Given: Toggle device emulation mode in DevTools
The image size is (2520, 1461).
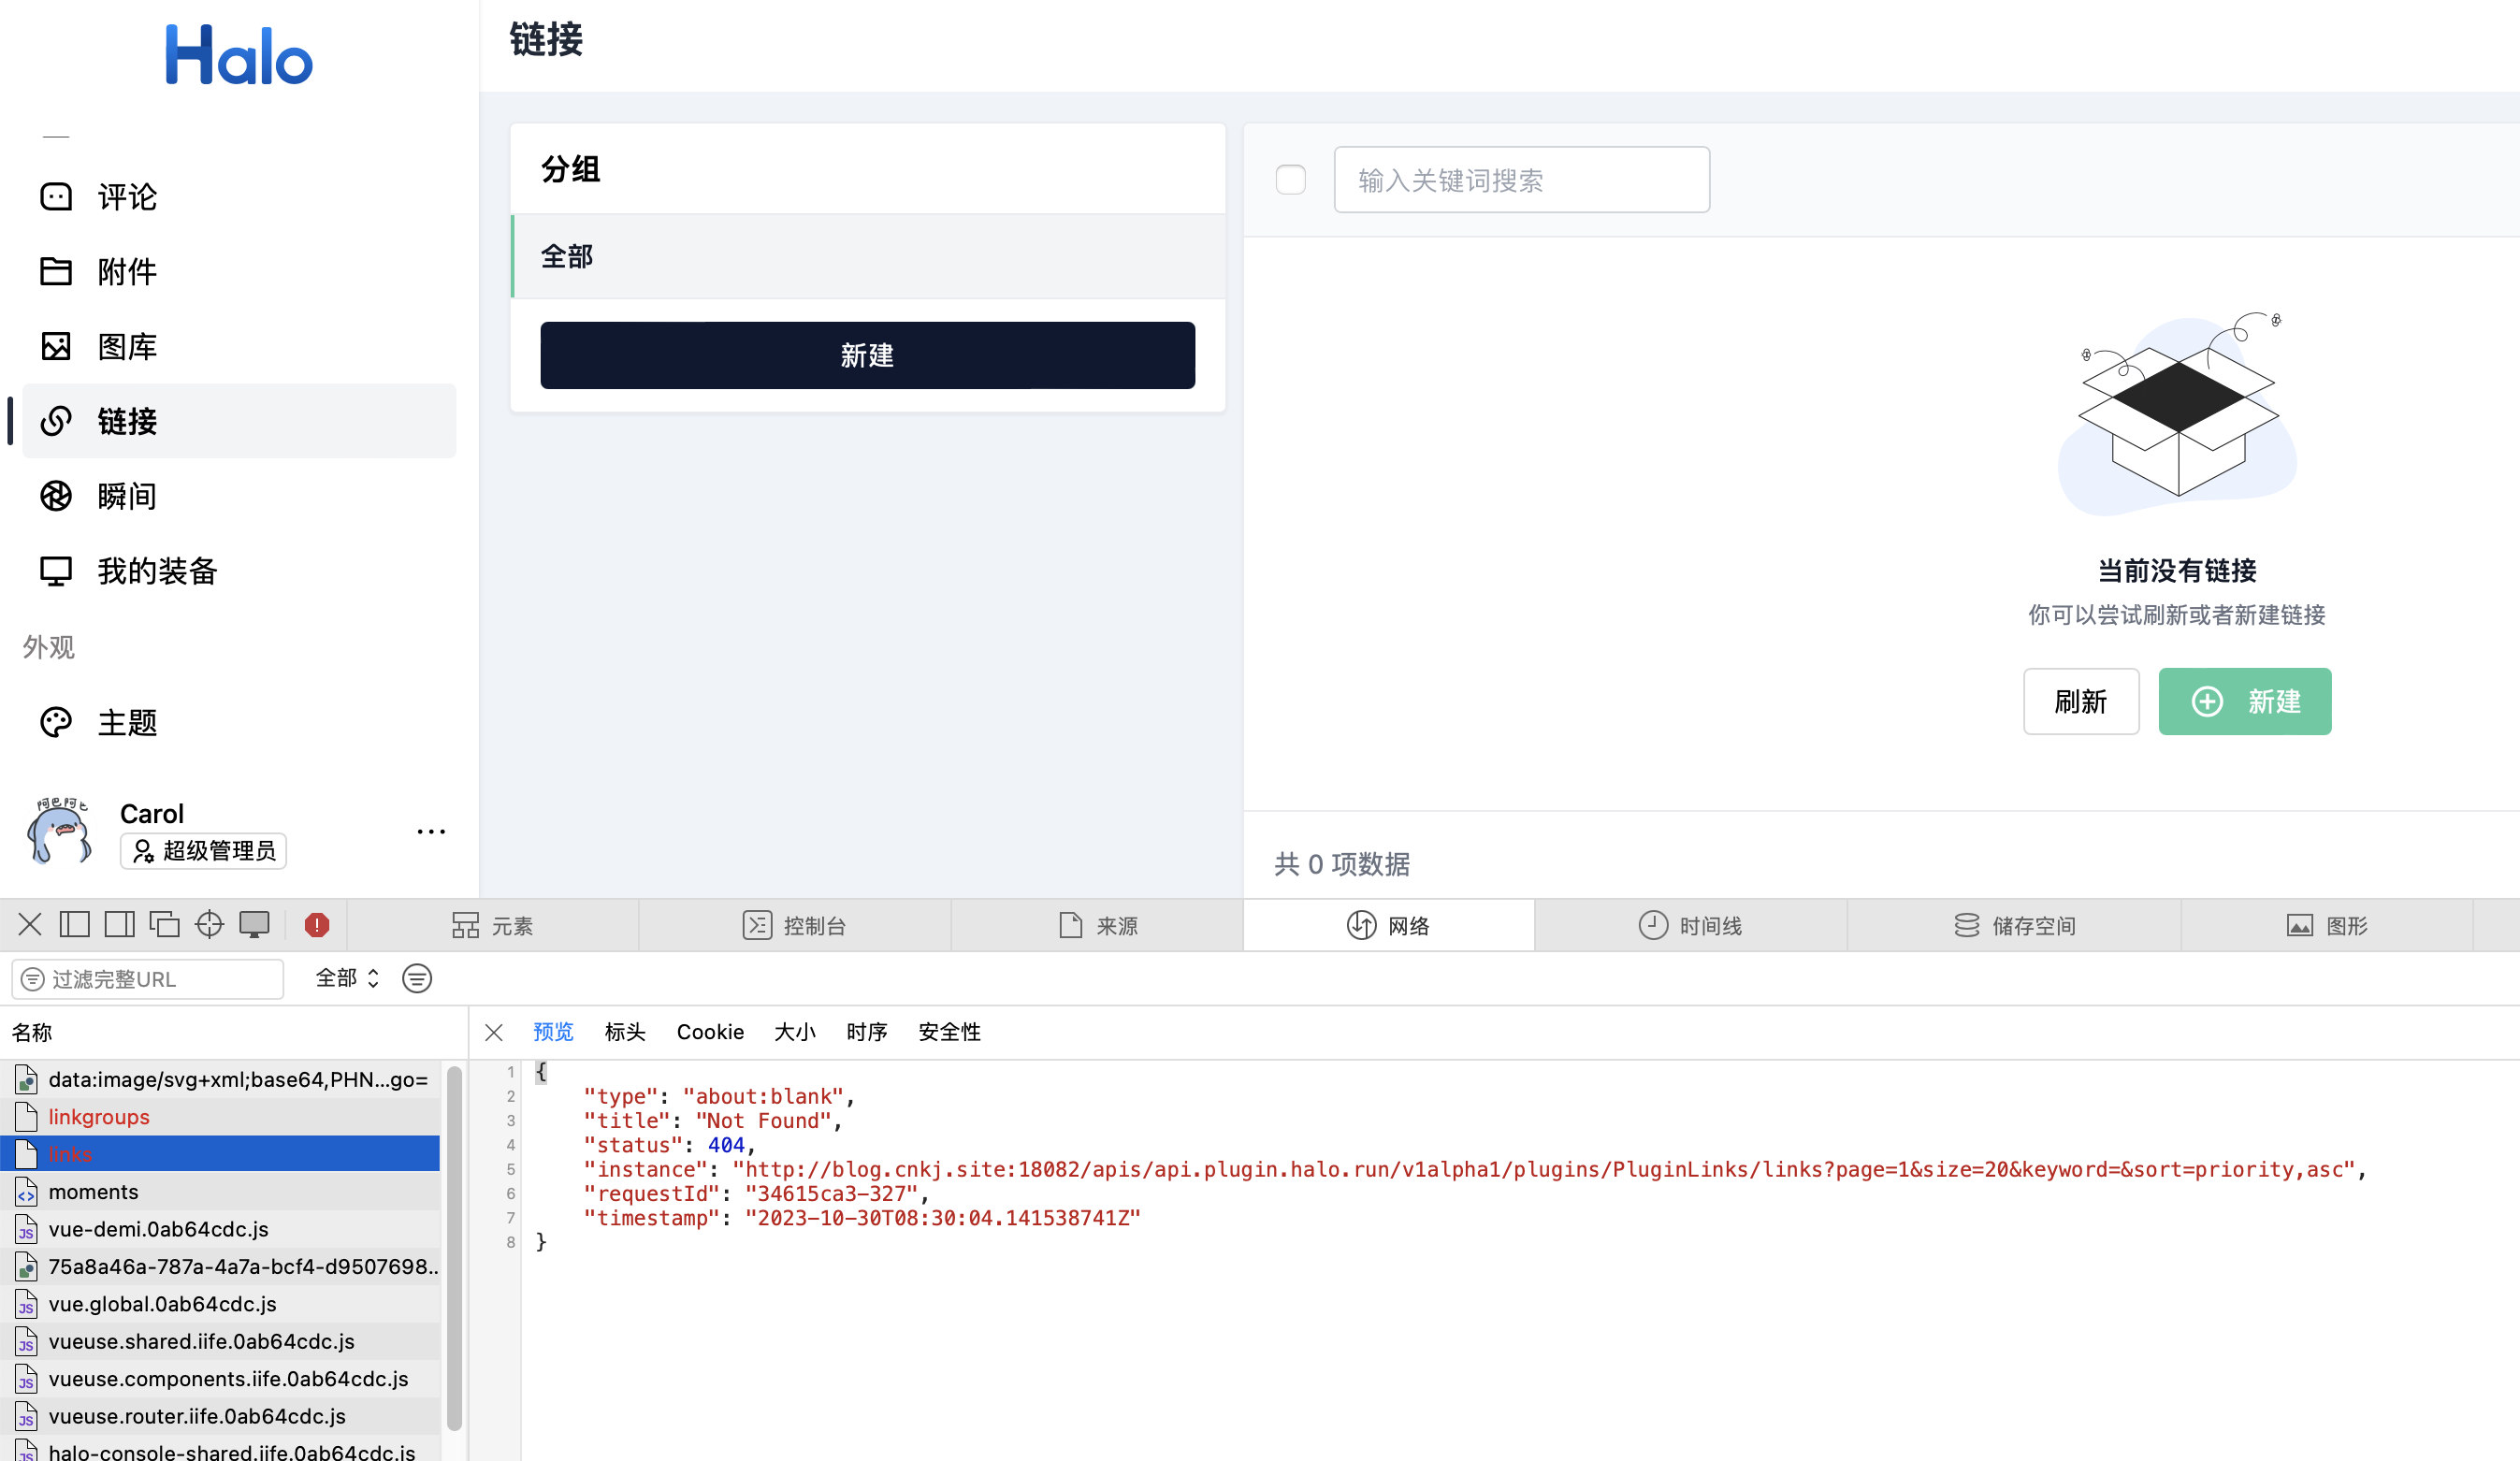Looking at the screenshot, I should 255,924.
